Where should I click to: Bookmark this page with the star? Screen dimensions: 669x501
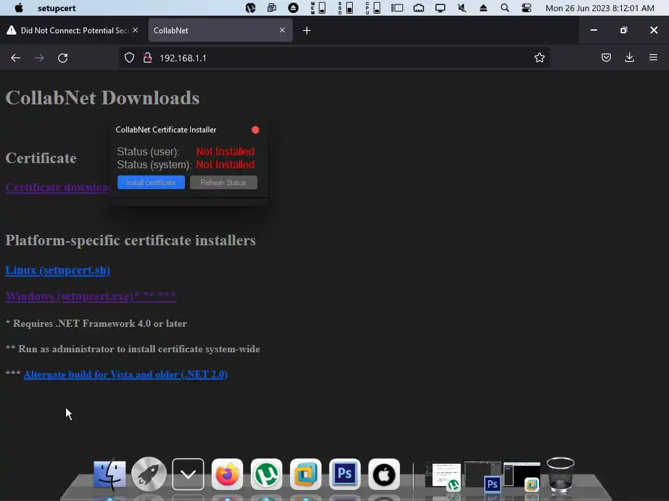pos(539,58)
